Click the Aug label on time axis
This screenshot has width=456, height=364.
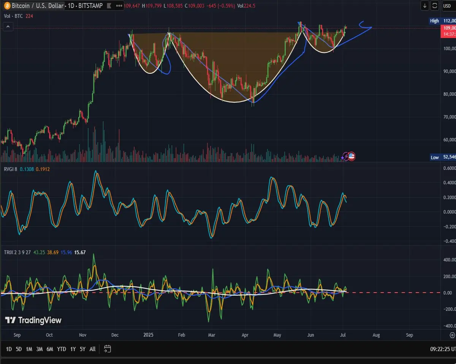coord(376,335)
